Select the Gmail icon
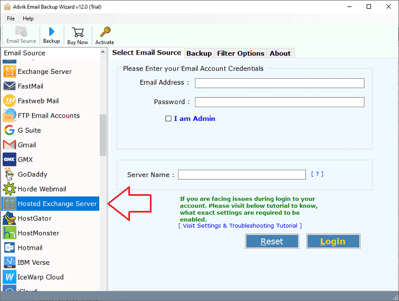Viewport: 399px width, 301px height. 10,145
